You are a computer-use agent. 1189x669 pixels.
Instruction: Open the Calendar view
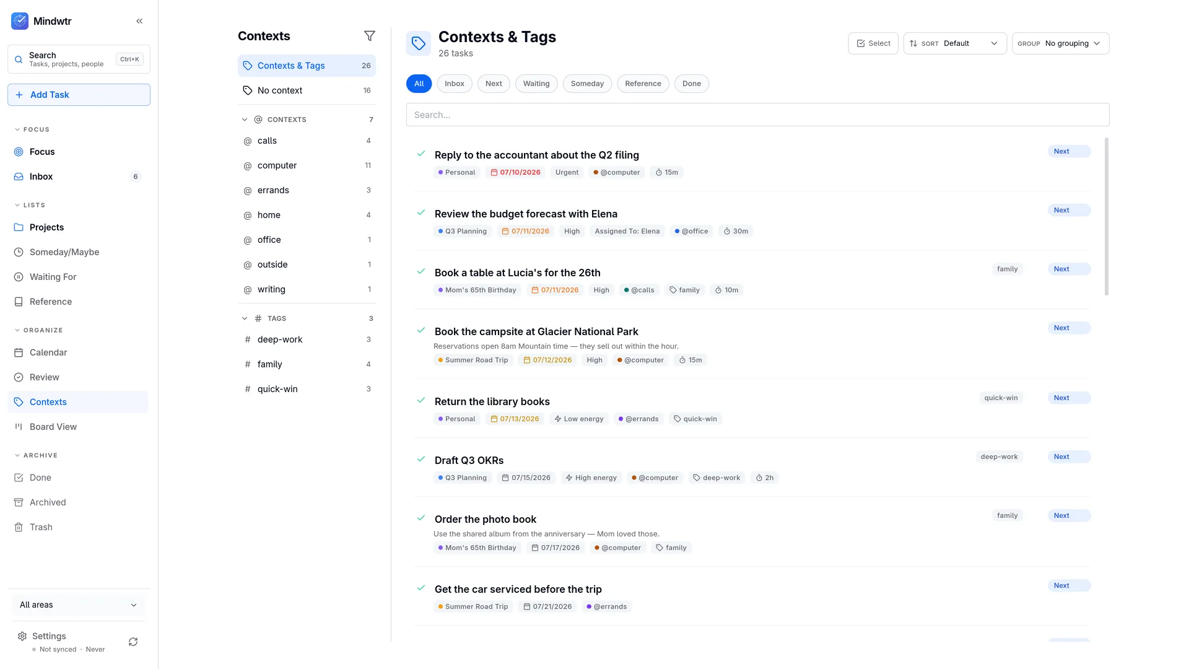tap(78, 352)
